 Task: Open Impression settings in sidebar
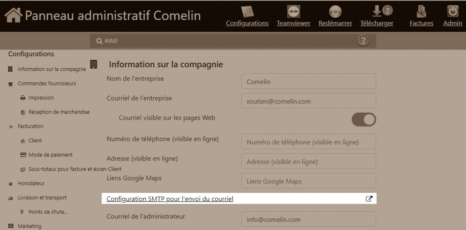41,98
